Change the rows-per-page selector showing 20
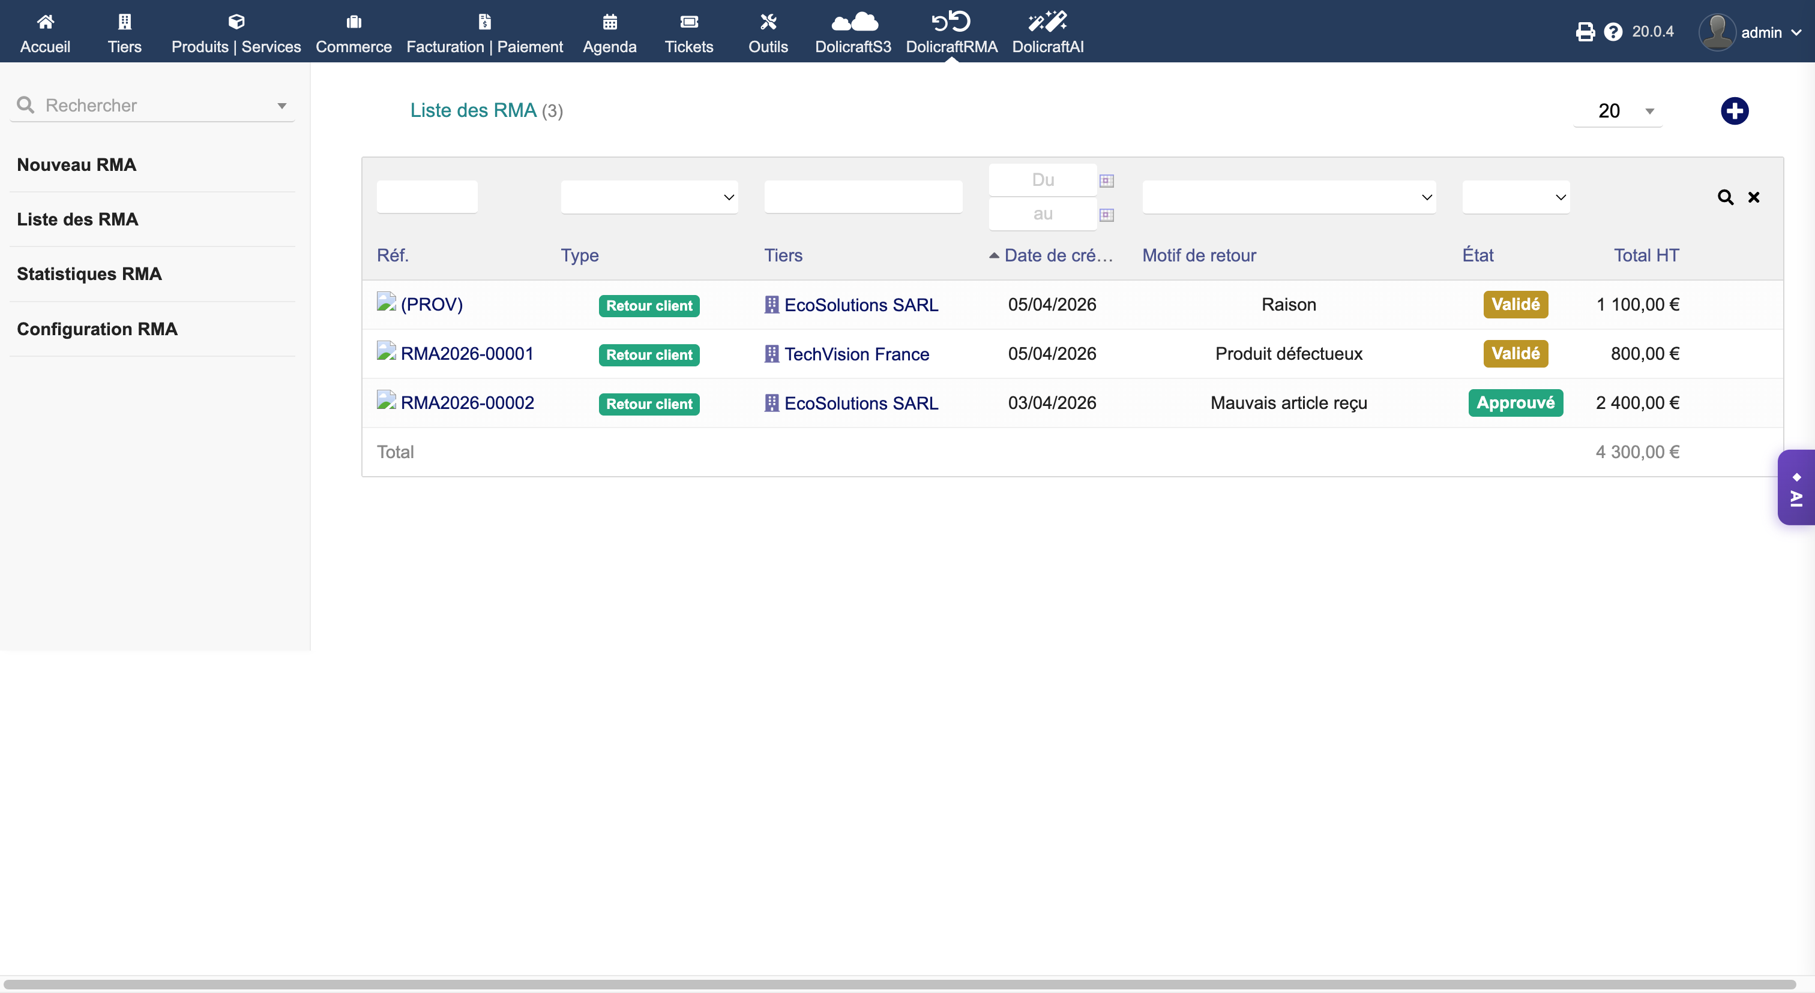The height and width of the screenshot is (993, 1815). pyautogui.click(x=1618, y=110)
